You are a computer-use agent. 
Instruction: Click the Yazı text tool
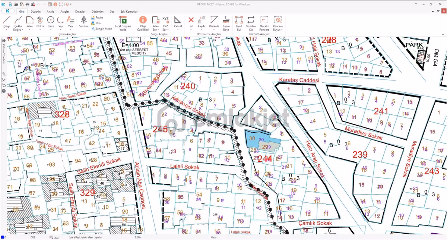point(70,22)
